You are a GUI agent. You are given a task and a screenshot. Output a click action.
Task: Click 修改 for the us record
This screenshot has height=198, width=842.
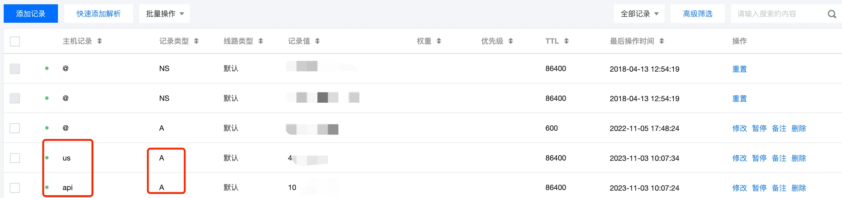click(739, 158)
